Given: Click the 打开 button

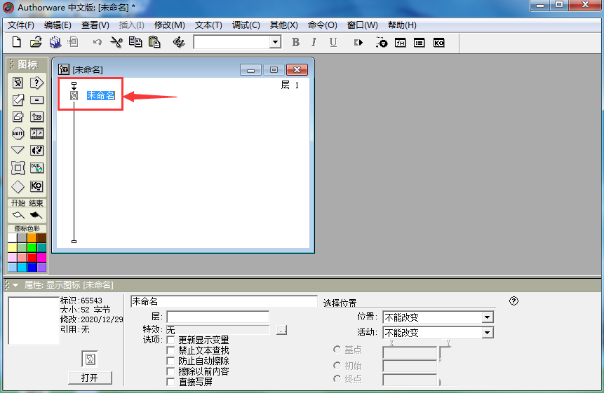Looking at the screenshot, I should 90,378.
